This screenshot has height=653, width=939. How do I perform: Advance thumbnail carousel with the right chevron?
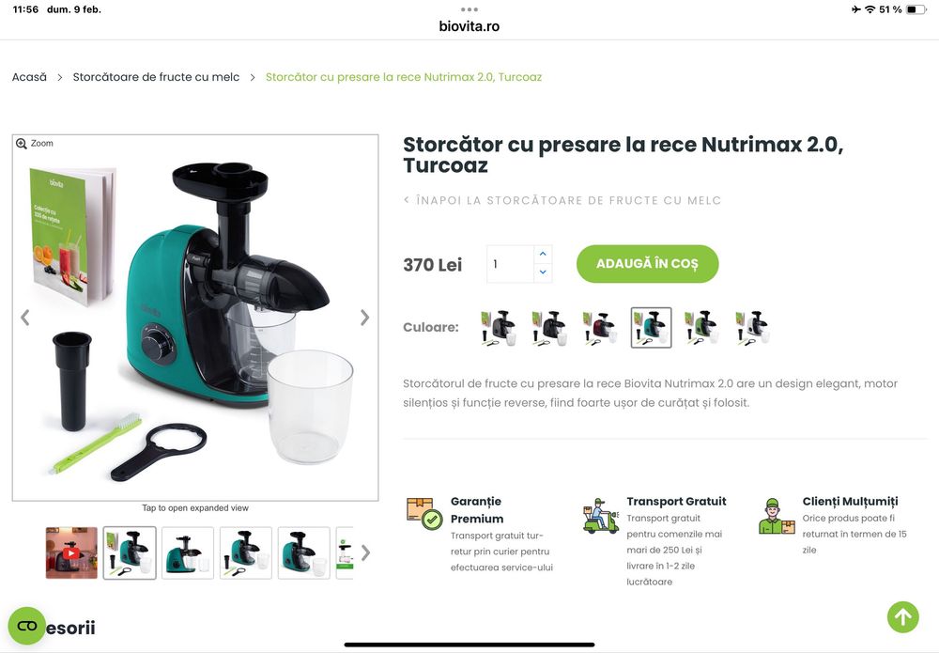[x=365, y=553]
